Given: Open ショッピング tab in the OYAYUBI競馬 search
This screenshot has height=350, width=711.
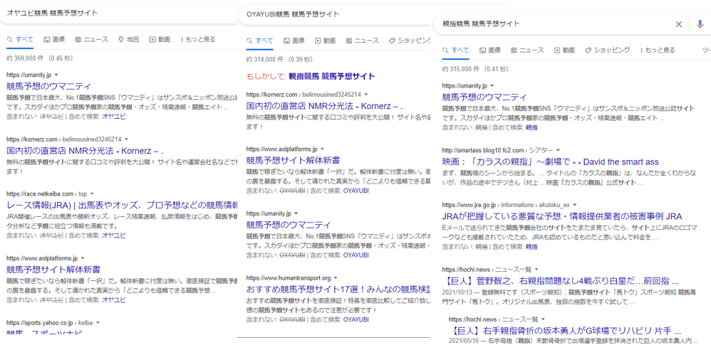Looking at the screenshot, I should 409,41.
